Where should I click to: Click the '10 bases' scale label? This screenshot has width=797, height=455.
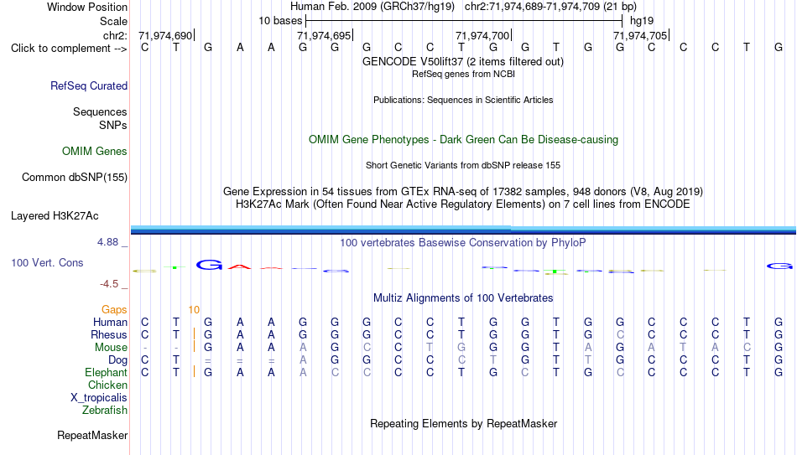point(280,21)
